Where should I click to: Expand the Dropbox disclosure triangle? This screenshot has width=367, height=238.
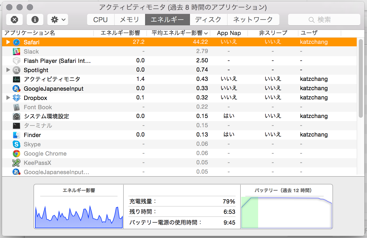point(8,98)
